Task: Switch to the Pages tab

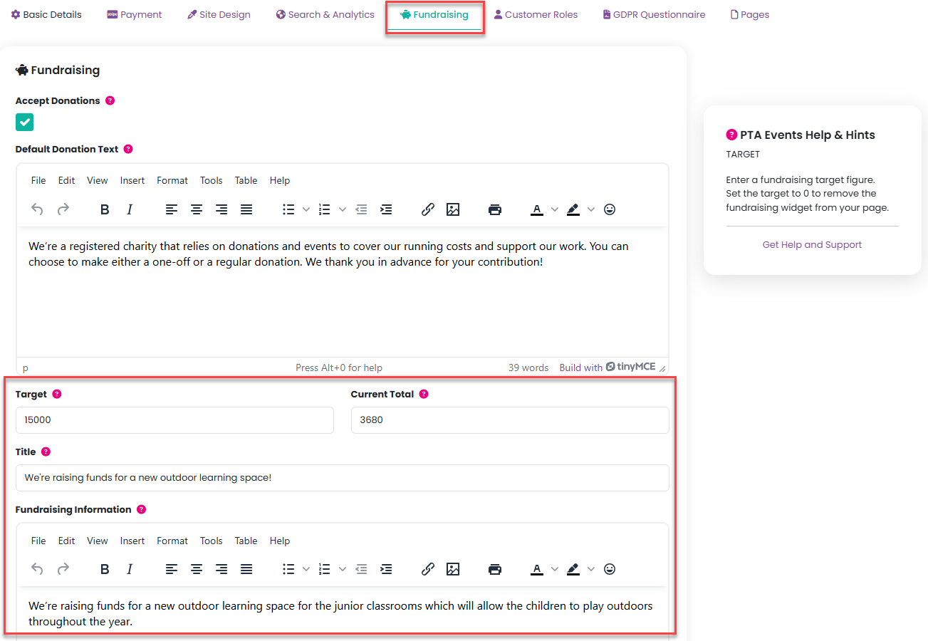Action: 750,14
